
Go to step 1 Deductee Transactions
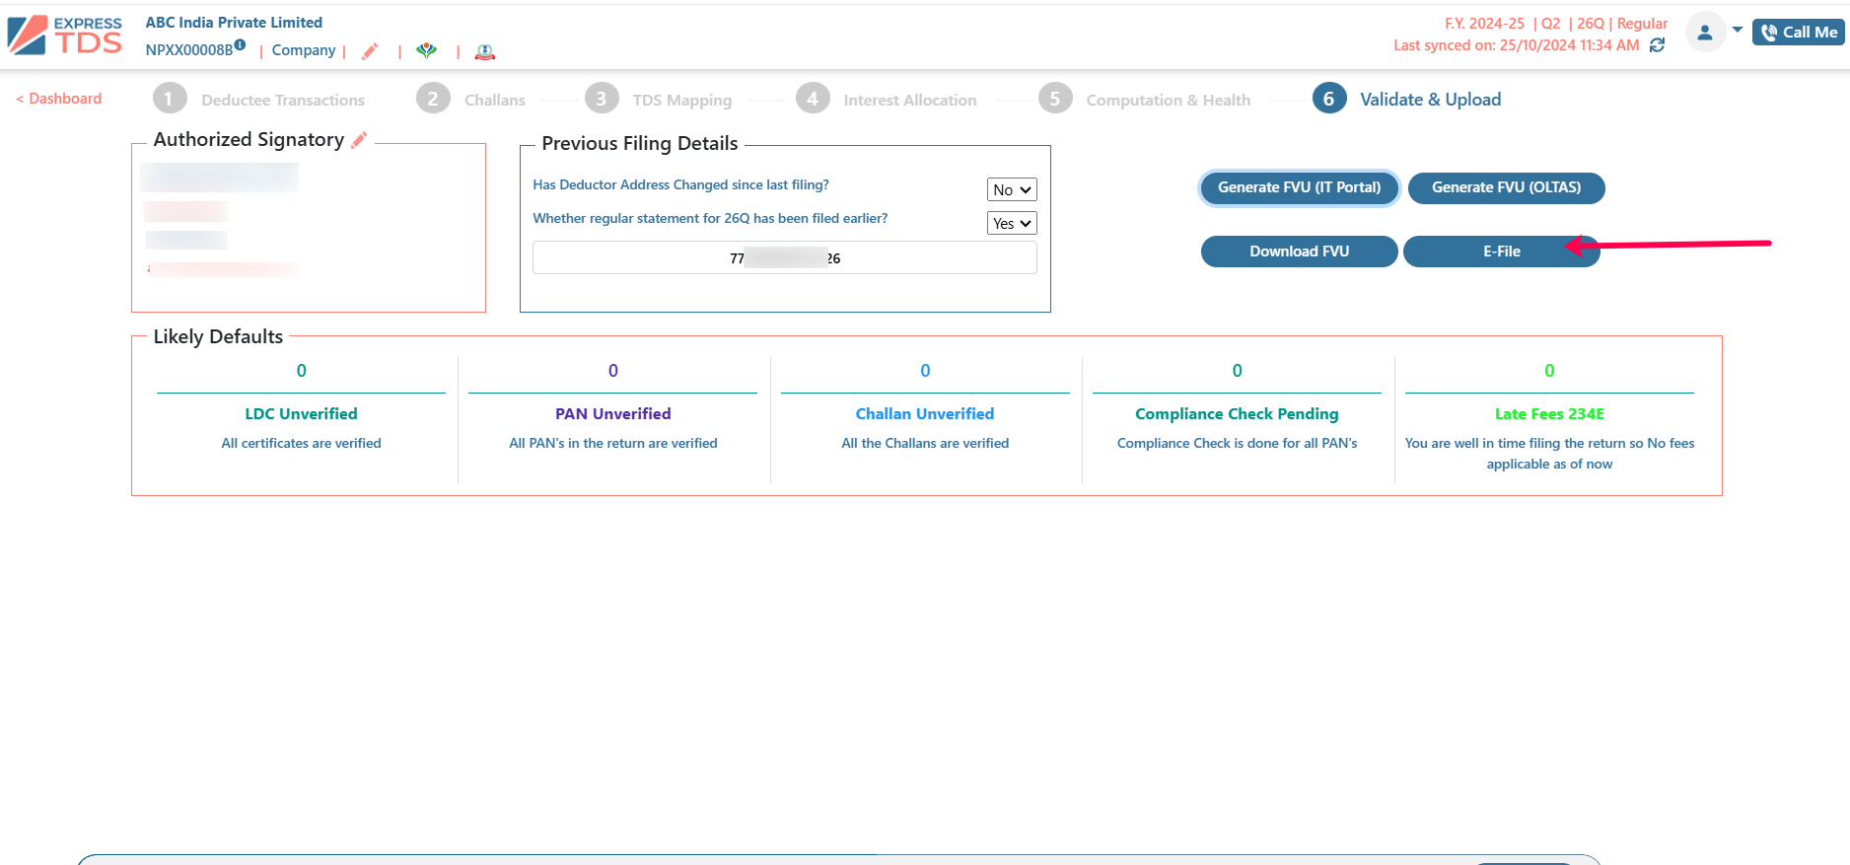click(259, 100)
